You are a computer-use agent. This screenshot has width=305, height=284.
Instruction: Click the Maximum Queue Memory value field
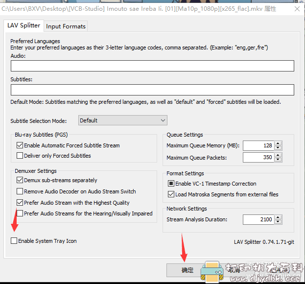tap(258, 145)
